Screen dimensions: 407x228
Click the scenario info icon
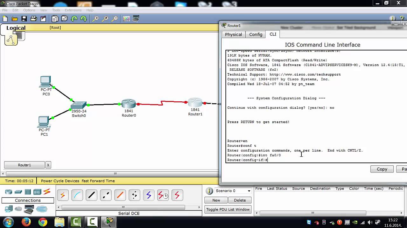(x=209, y=191)
